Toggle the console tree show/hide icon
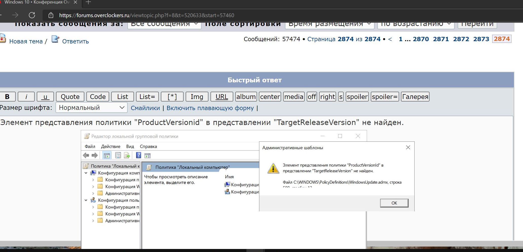 click(x=107, y=156)
